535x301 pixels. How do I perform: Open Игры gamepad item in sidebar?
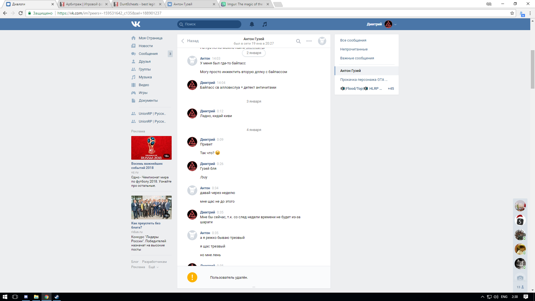pyautogui.click(x=143, y=93)
